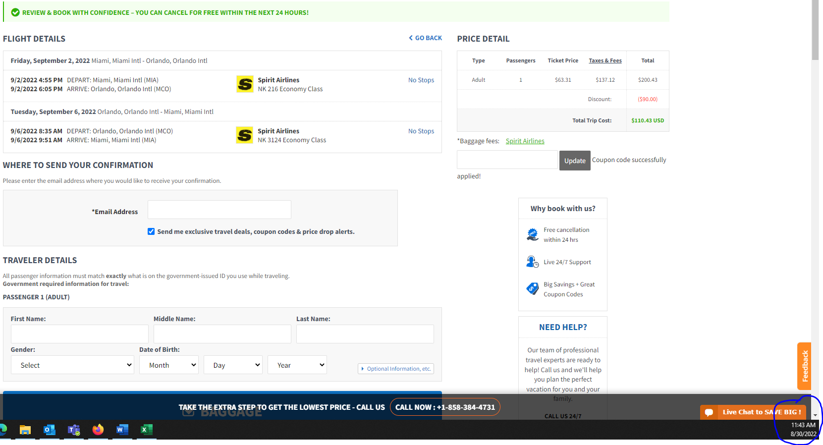Viewport: 823px width, 445px height.
Task: Click the chat bubble icon in Live Chat bar
Action: point(709,412)
